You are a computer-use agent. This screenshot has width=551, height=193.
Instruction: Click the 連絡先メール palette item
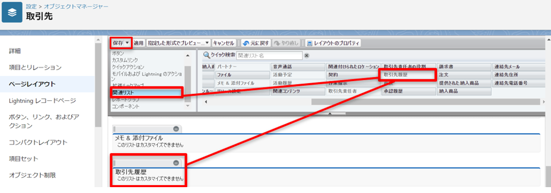(x=519, y=67)
